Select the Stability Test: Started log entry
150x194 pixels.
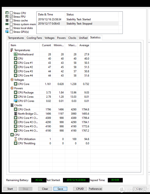(x=78, y=19)
